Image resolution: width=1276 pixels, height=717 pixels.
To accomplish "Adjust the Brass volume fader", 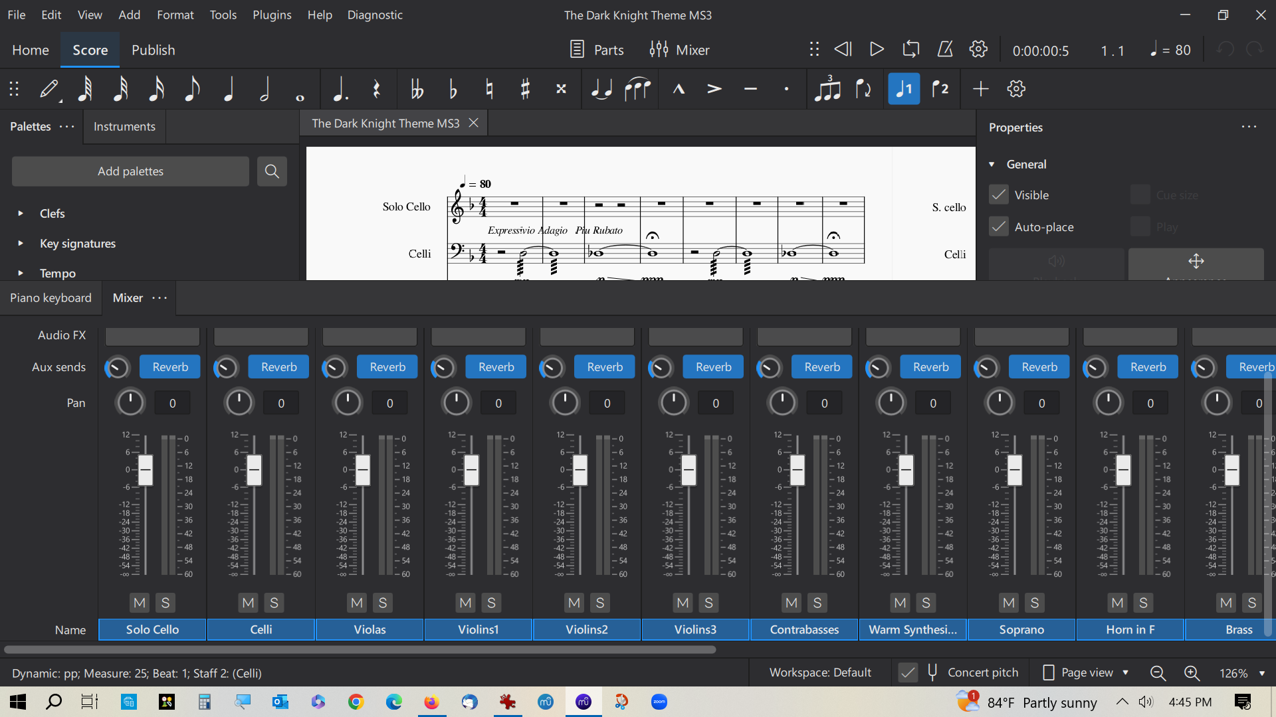I will point(1233,470).
